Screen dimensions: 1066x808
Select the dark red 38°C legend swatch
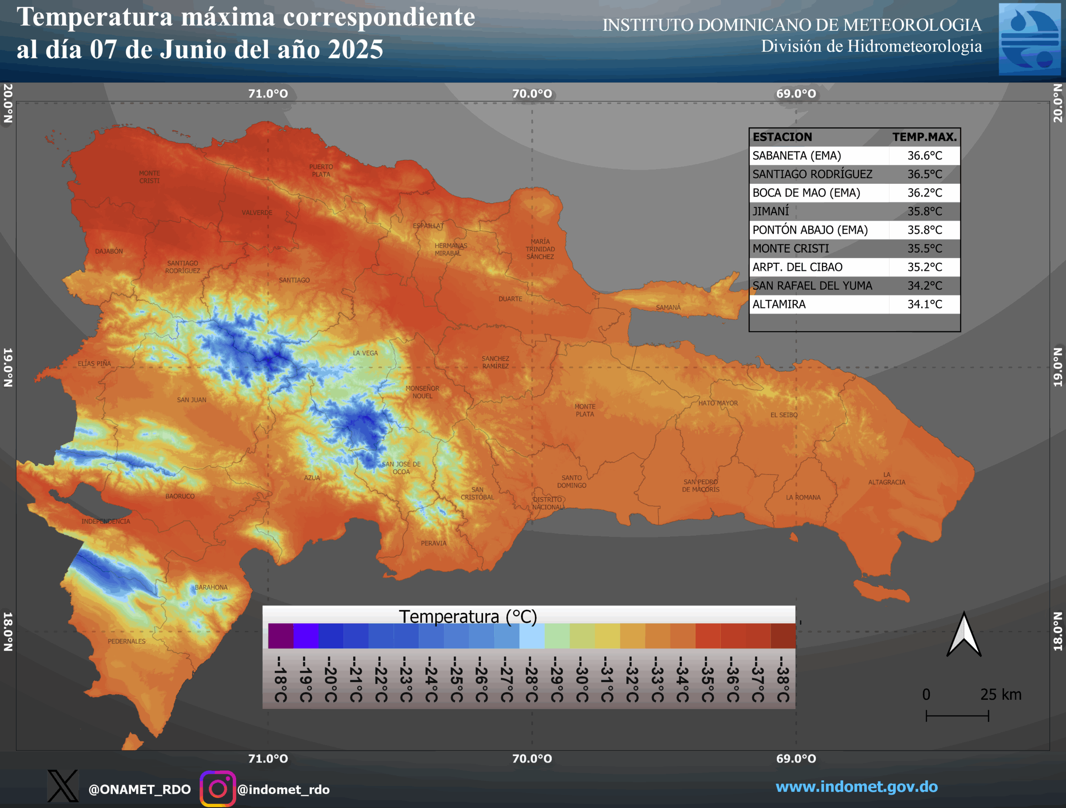782,636
